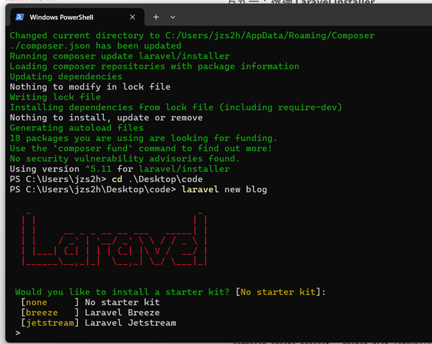Image resolution: width=432 pixels, height=344 pixels.
Task: Click the '>' input prompt line
Action: (18, 333)
